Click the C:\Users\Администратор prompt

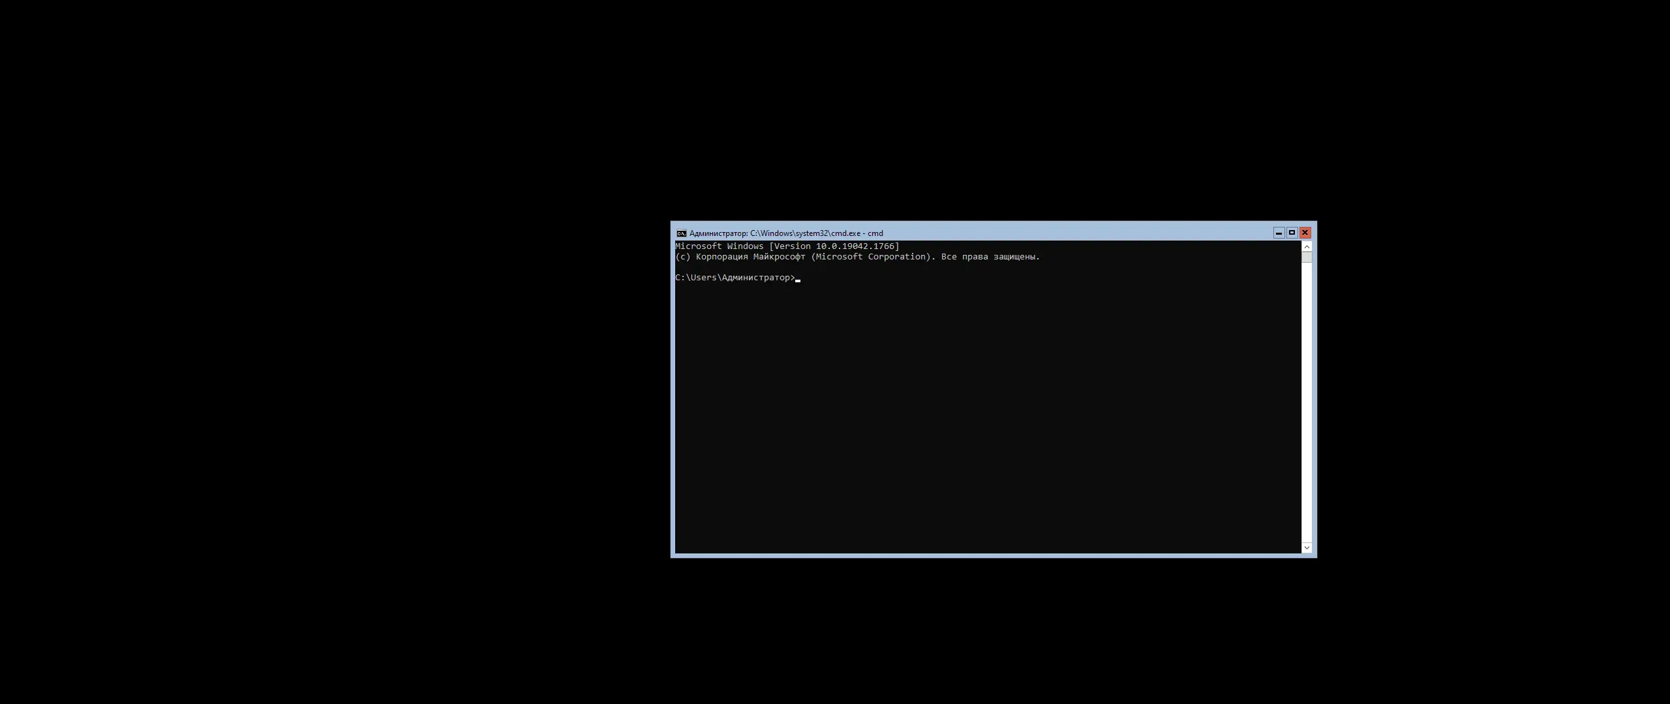pyautogui.click(x=734, y=278)
